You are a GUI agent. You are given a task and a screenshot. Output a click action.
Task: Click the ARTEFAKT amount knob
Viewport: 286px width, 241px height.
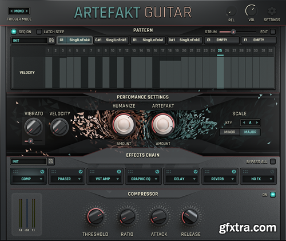click(163, 124)
